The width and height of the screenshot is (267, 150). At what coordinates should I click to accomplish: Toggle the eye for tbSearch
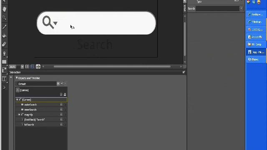tap(61, 125)
